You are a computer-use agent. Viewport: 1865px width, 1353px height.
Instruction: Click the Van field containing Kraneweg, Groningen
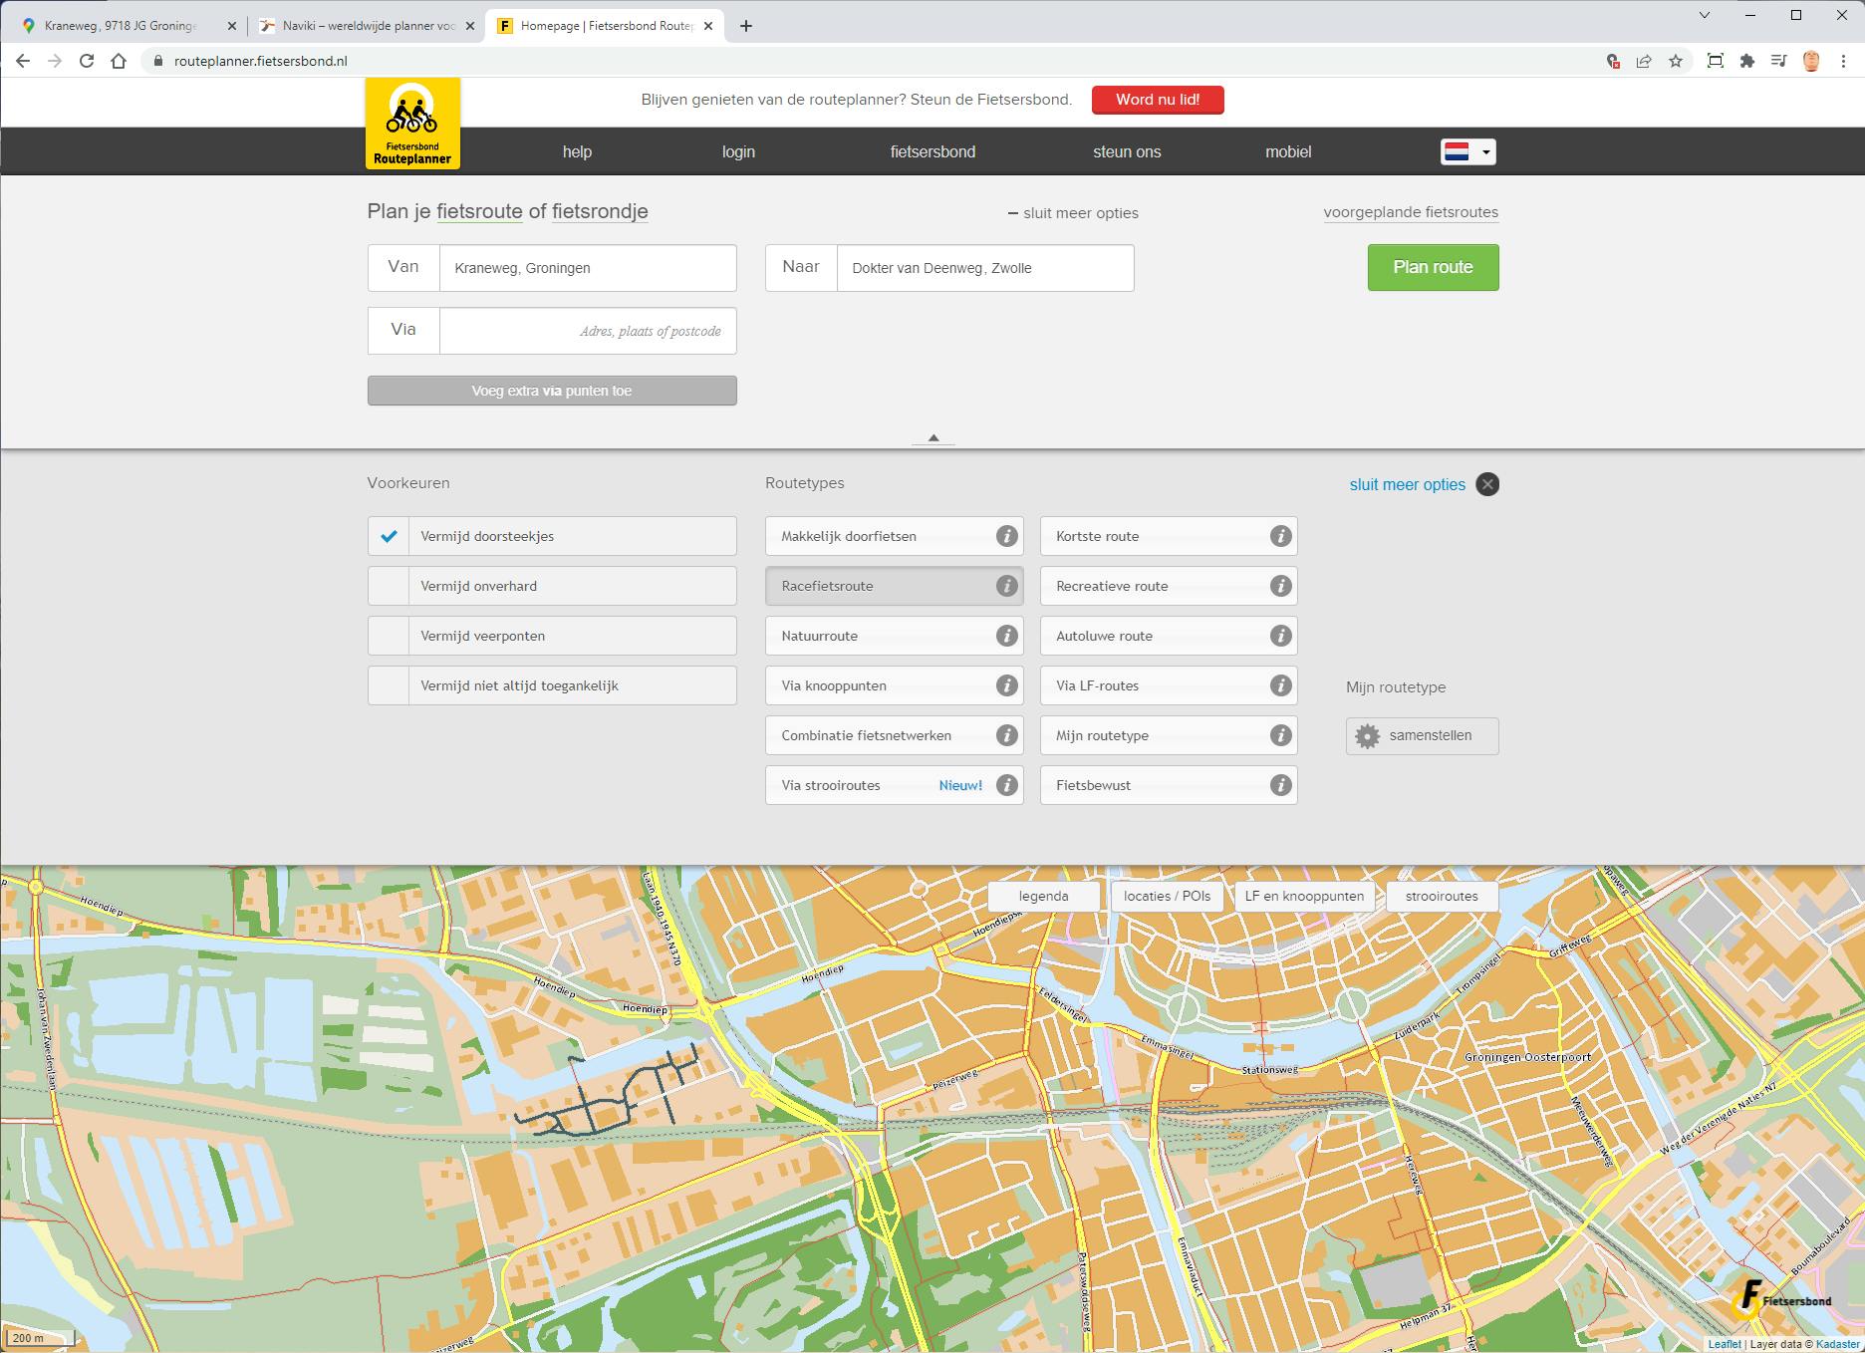point(588,267)
